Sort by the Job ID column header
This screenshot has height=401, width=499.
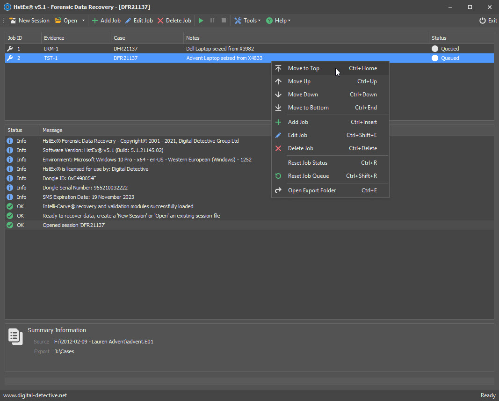[23, 38]
